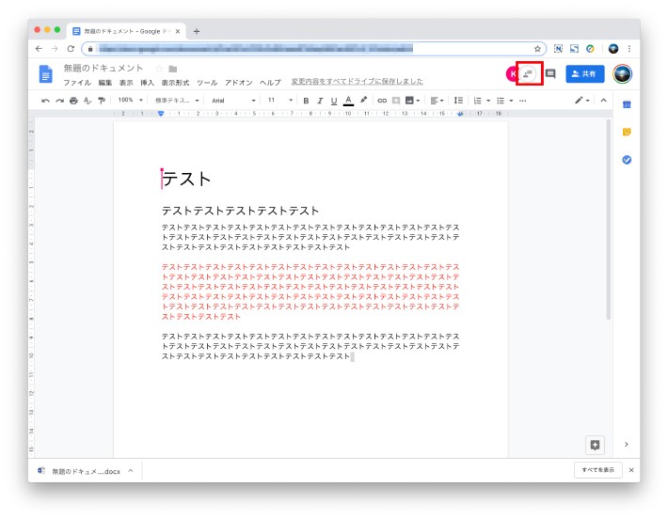
Task: Go back in Chrome browser
Action: (x=39, y=49)
